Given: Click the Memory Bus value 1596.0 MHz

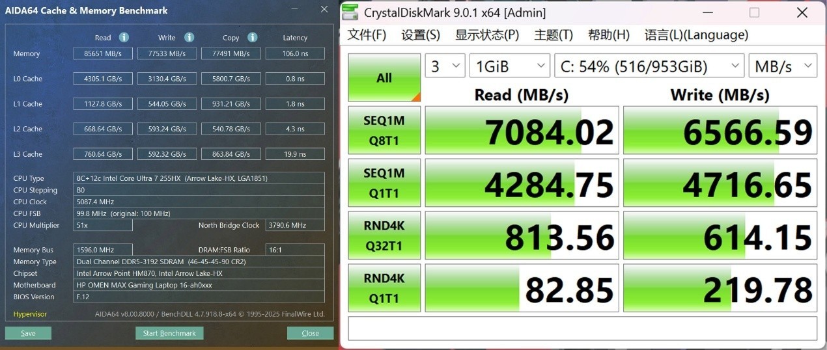Looking at the screenshot, I should pyautogui.click(x=103, y=250).
